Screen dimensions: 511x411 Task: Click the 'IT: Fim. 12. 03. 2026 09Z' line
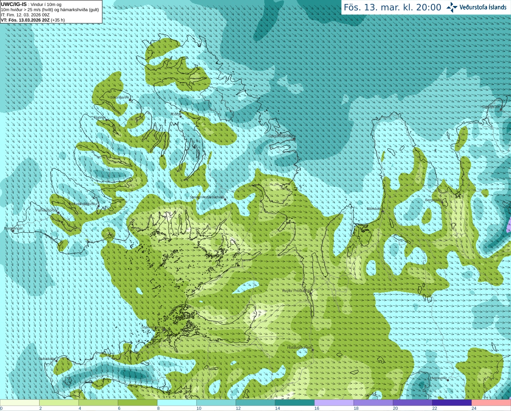point(25,15)
